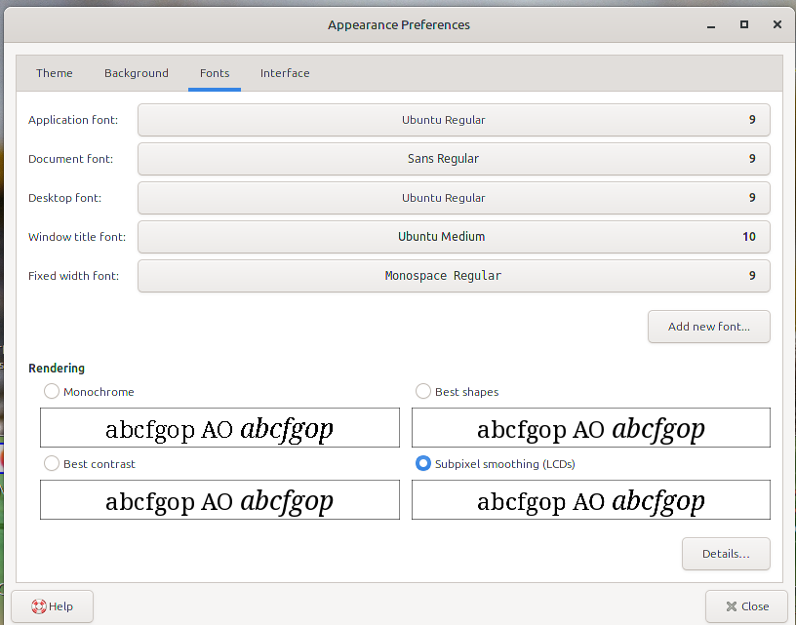Click the Help lifebuoy icon
Screen dimensions: 796x625
pos(38,605)
